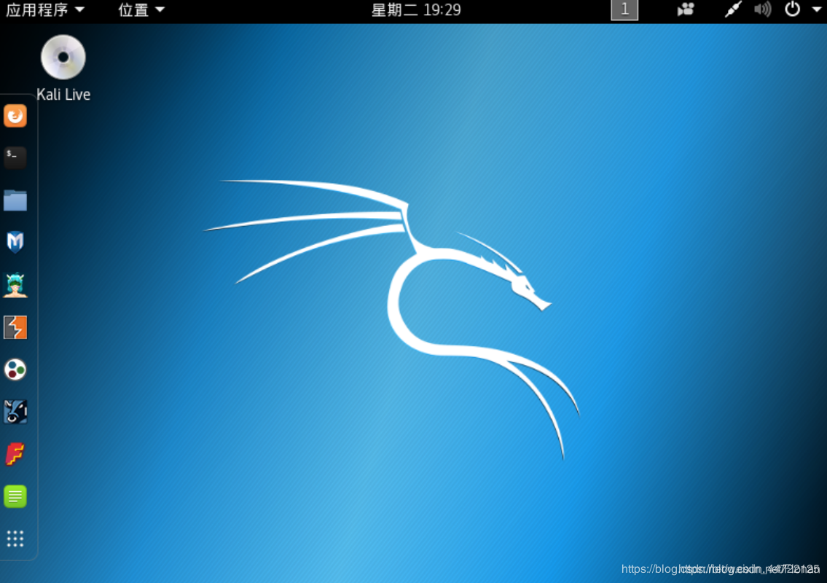This screenshot has height=583, width=827.
Task: Open Armitage from the dock
Action: (15, 286)
